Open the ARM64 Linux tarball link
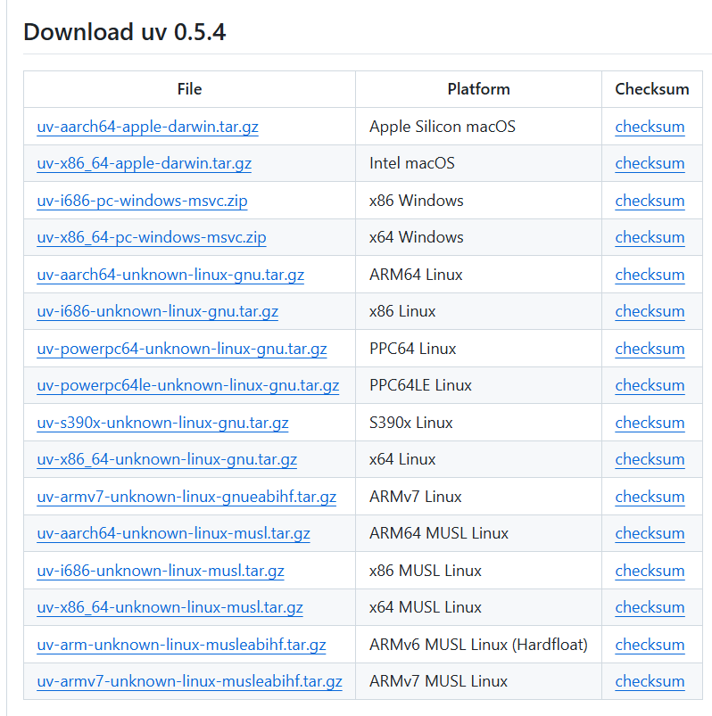 [x=170, y=275]
